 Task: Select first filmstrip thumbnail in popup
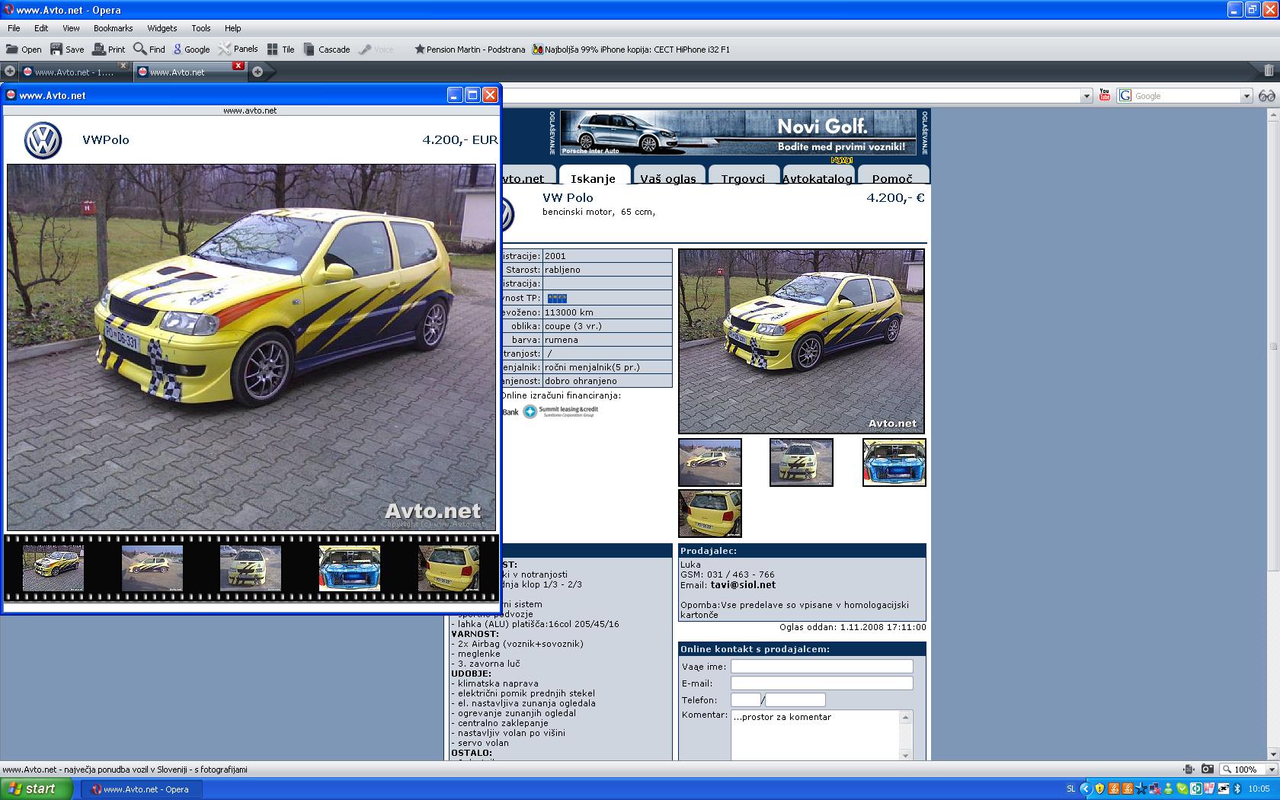coord(53,568)
